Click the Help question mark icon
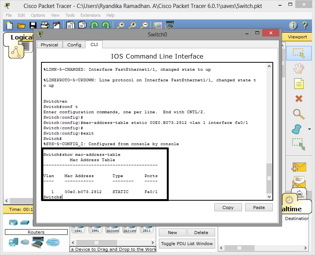This screenshot has width=315, height=255. (305, 25)
